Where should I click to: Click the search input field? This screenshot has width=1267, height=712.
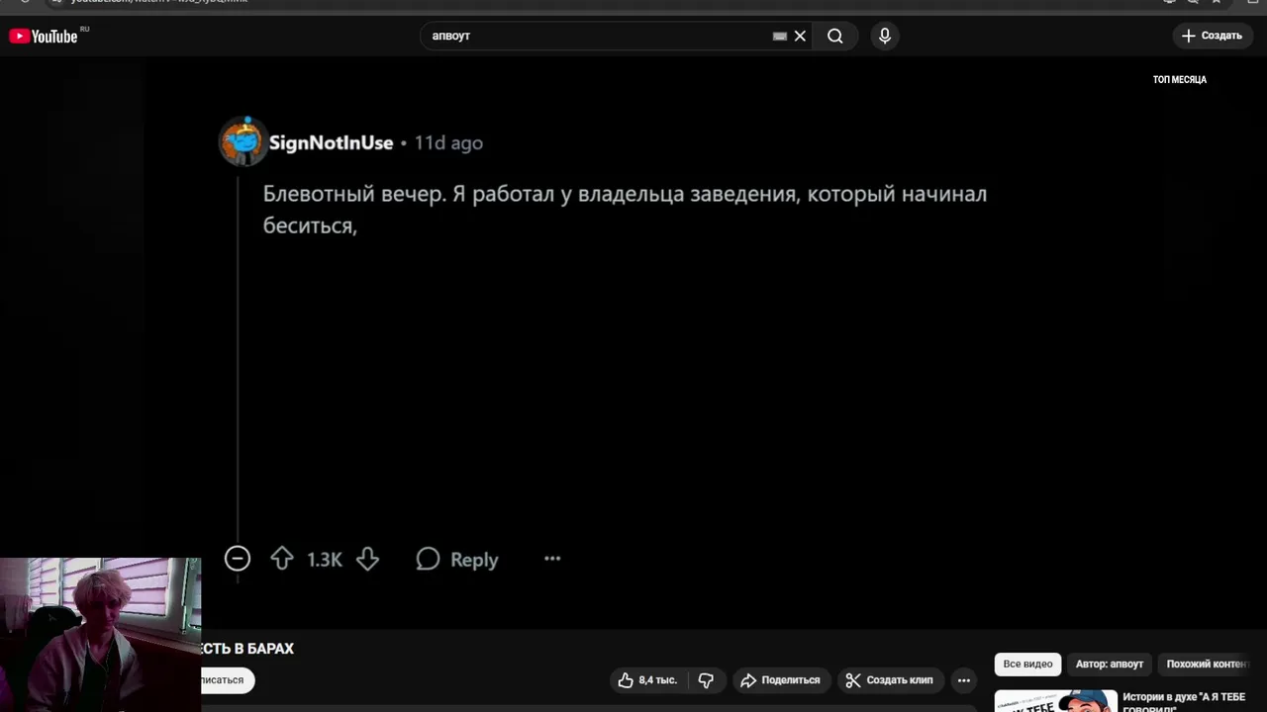(594, 37)
